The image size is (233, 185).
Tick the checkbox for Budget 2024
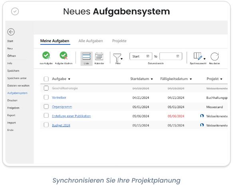tap(46, 125)
